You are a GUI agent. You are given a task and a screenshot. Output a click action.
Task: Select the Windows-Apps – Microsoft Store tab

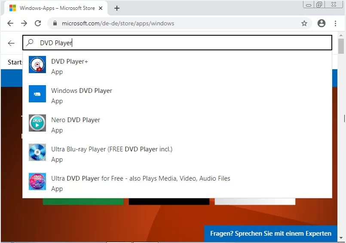55,8
